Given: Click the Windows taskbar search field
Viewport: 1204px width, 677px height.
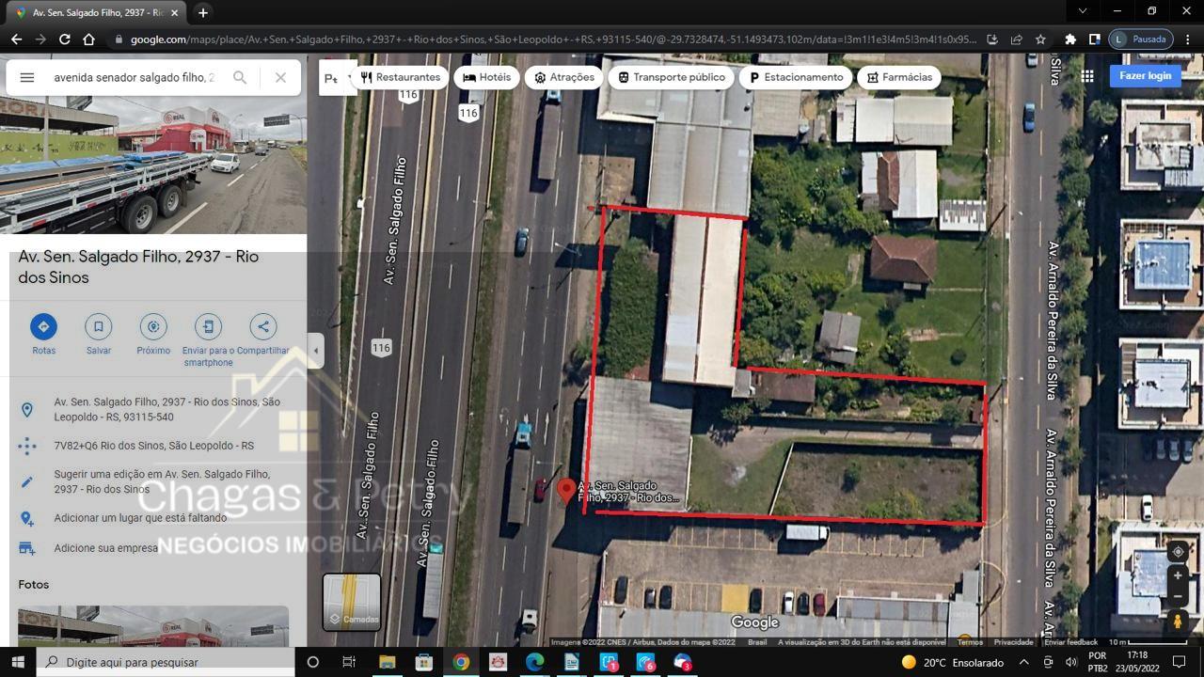Looking at the screenshot, I should coord(169,662).
